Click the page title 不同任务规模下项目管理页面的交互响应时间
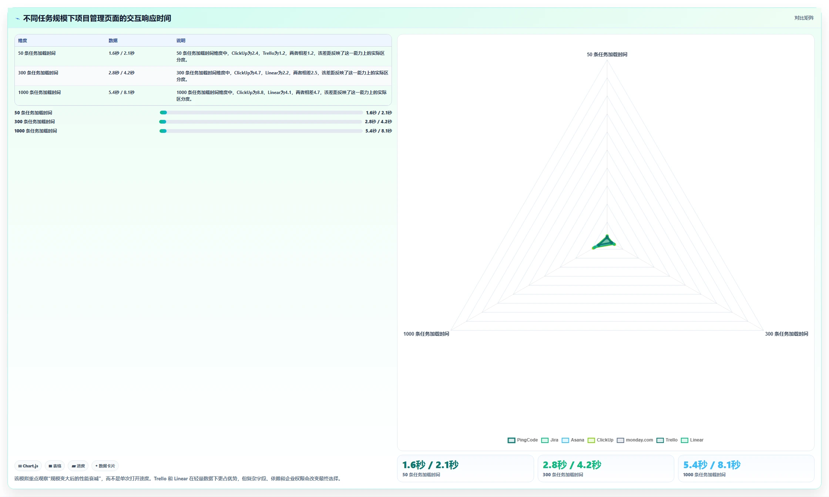 pyautogui.click(x=97, y=19)
